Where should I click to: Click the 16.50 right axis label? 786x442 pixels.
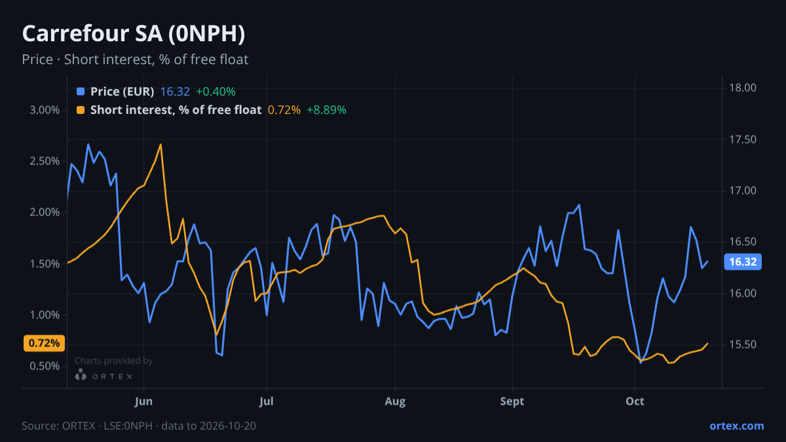tap(743, 242)
